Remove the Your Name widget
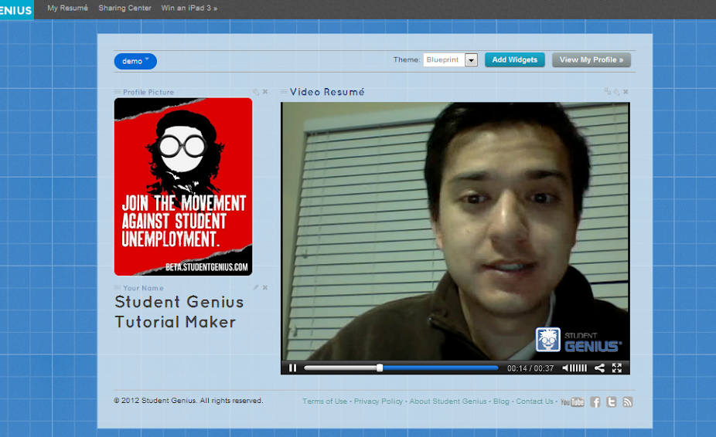The image size is (716, 437). tap(265, 287)
